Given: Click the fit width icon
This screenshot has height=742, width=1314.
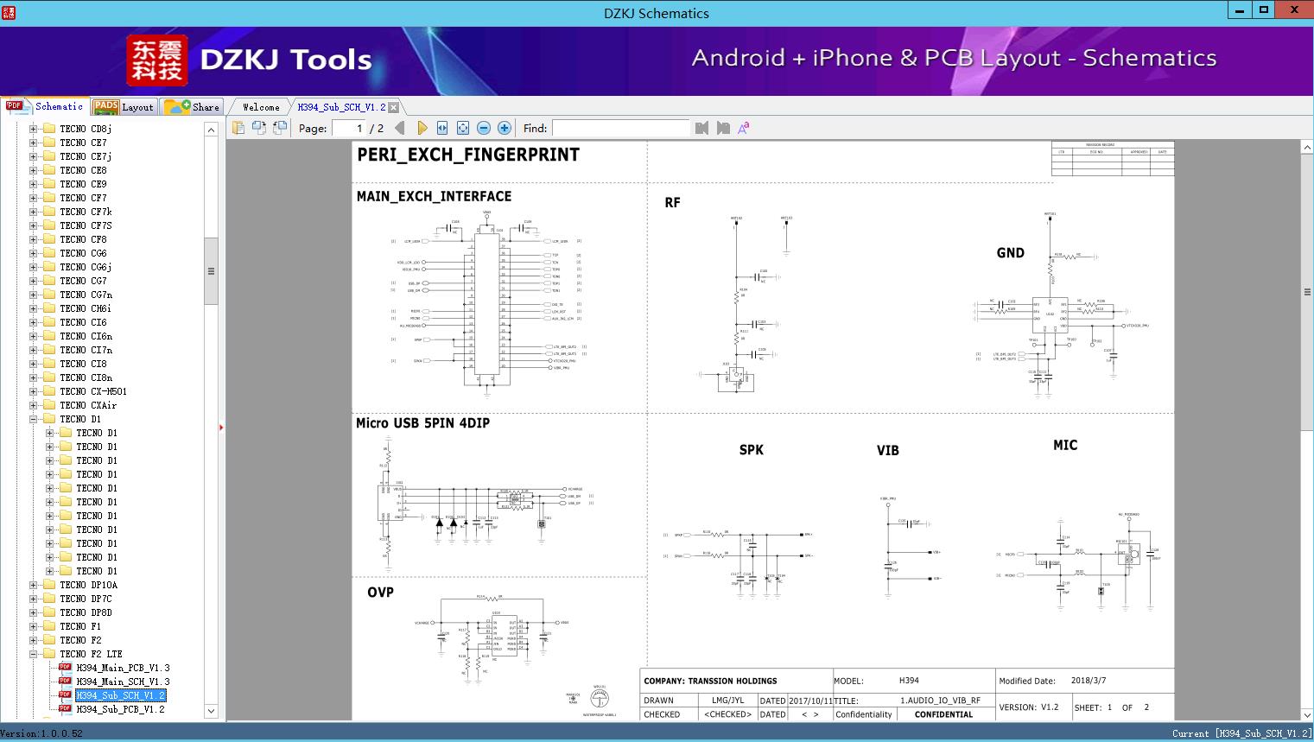Looking at the screenshot, I should [x=442, y=128].
